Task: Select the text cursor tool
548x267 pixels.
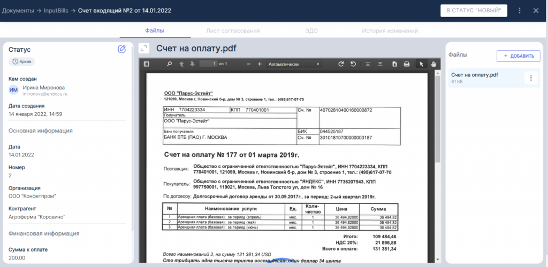Action: pyautogui.click(x=421, y=64)
